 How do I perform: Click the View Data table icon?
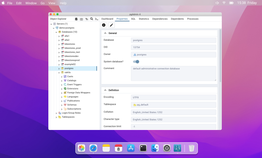pos(81,19)
